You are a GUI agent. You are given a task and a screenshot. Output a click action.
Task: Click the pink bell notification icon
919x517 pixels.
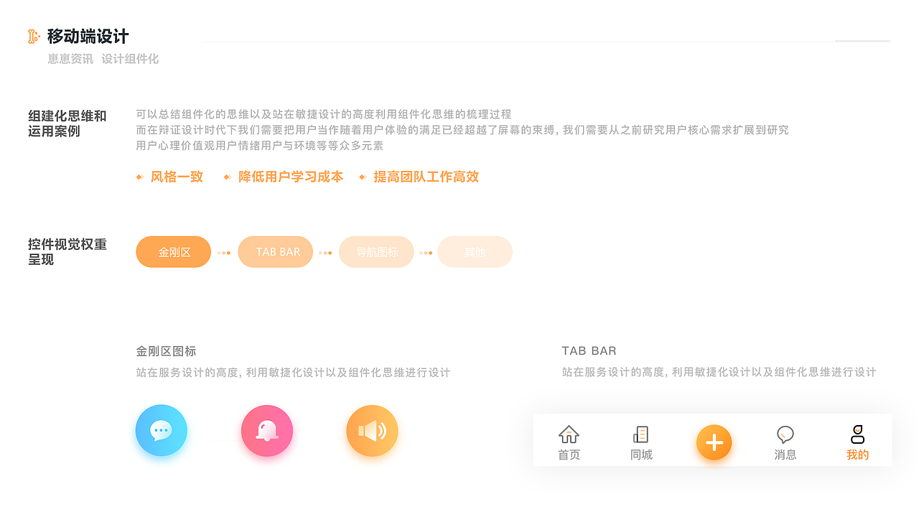click(266, 430)
